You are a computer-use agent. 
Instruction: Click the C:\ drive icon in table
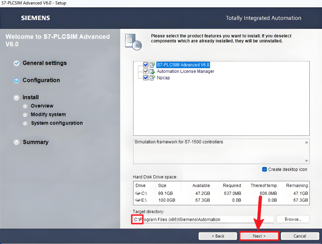click(137, 194)
